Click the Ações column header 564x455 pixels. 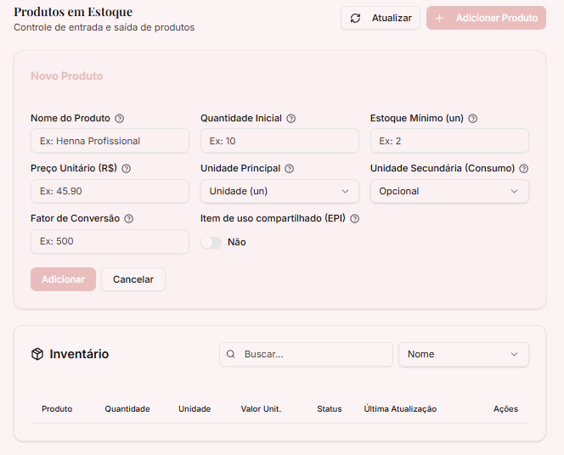coord(505,409)
